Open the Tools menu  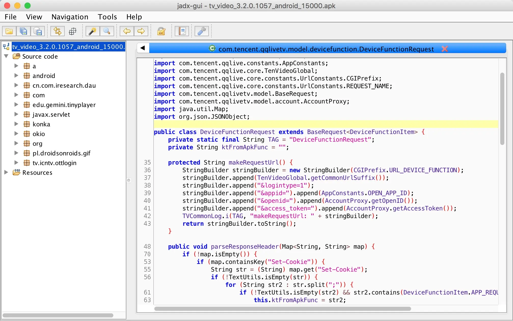click(107, 17)
